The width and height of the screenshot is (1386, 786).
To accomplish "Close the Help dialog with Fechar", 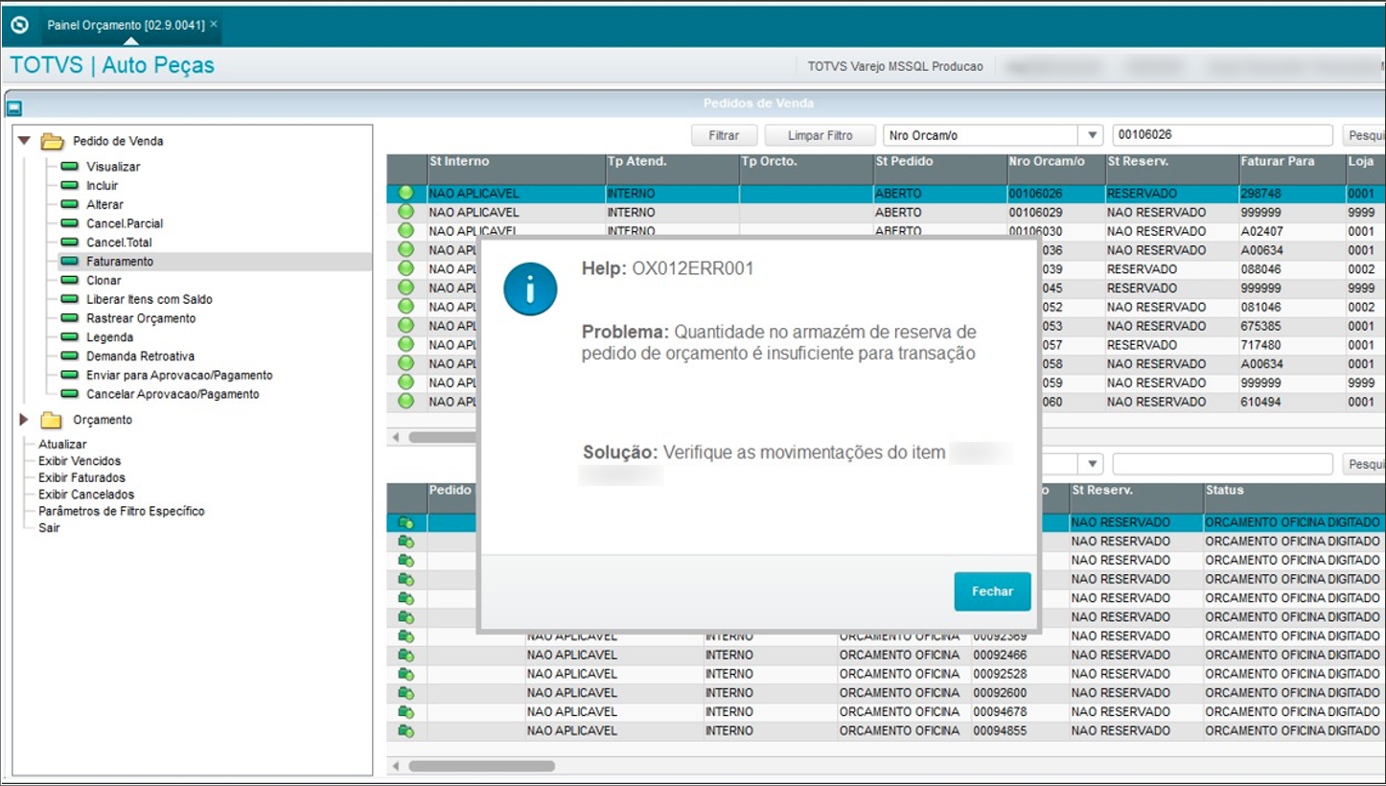I will (x=992, y=591).
